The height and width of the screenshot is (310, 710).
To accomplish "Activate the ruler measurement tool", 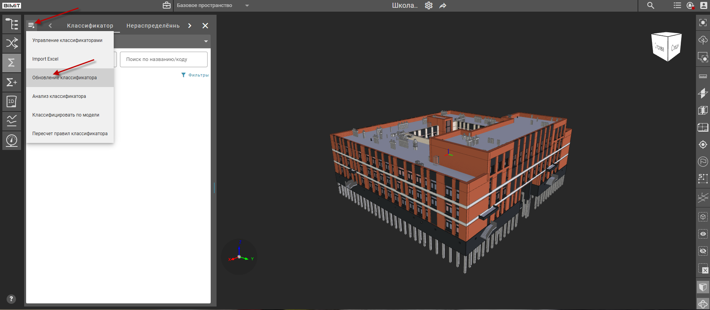I will click(703, 76).
